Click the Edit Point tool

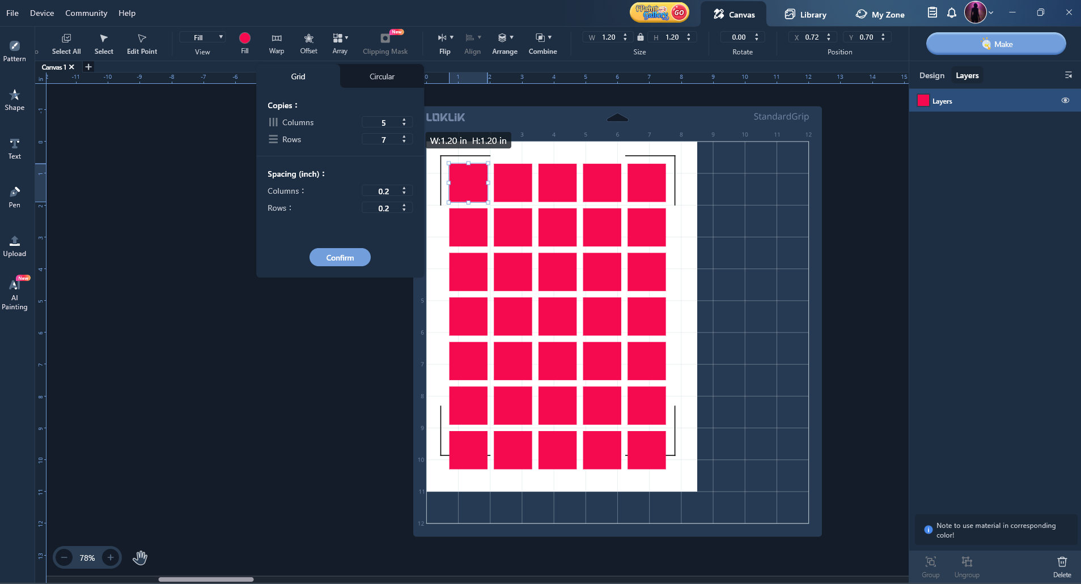[x=142, y=43]
